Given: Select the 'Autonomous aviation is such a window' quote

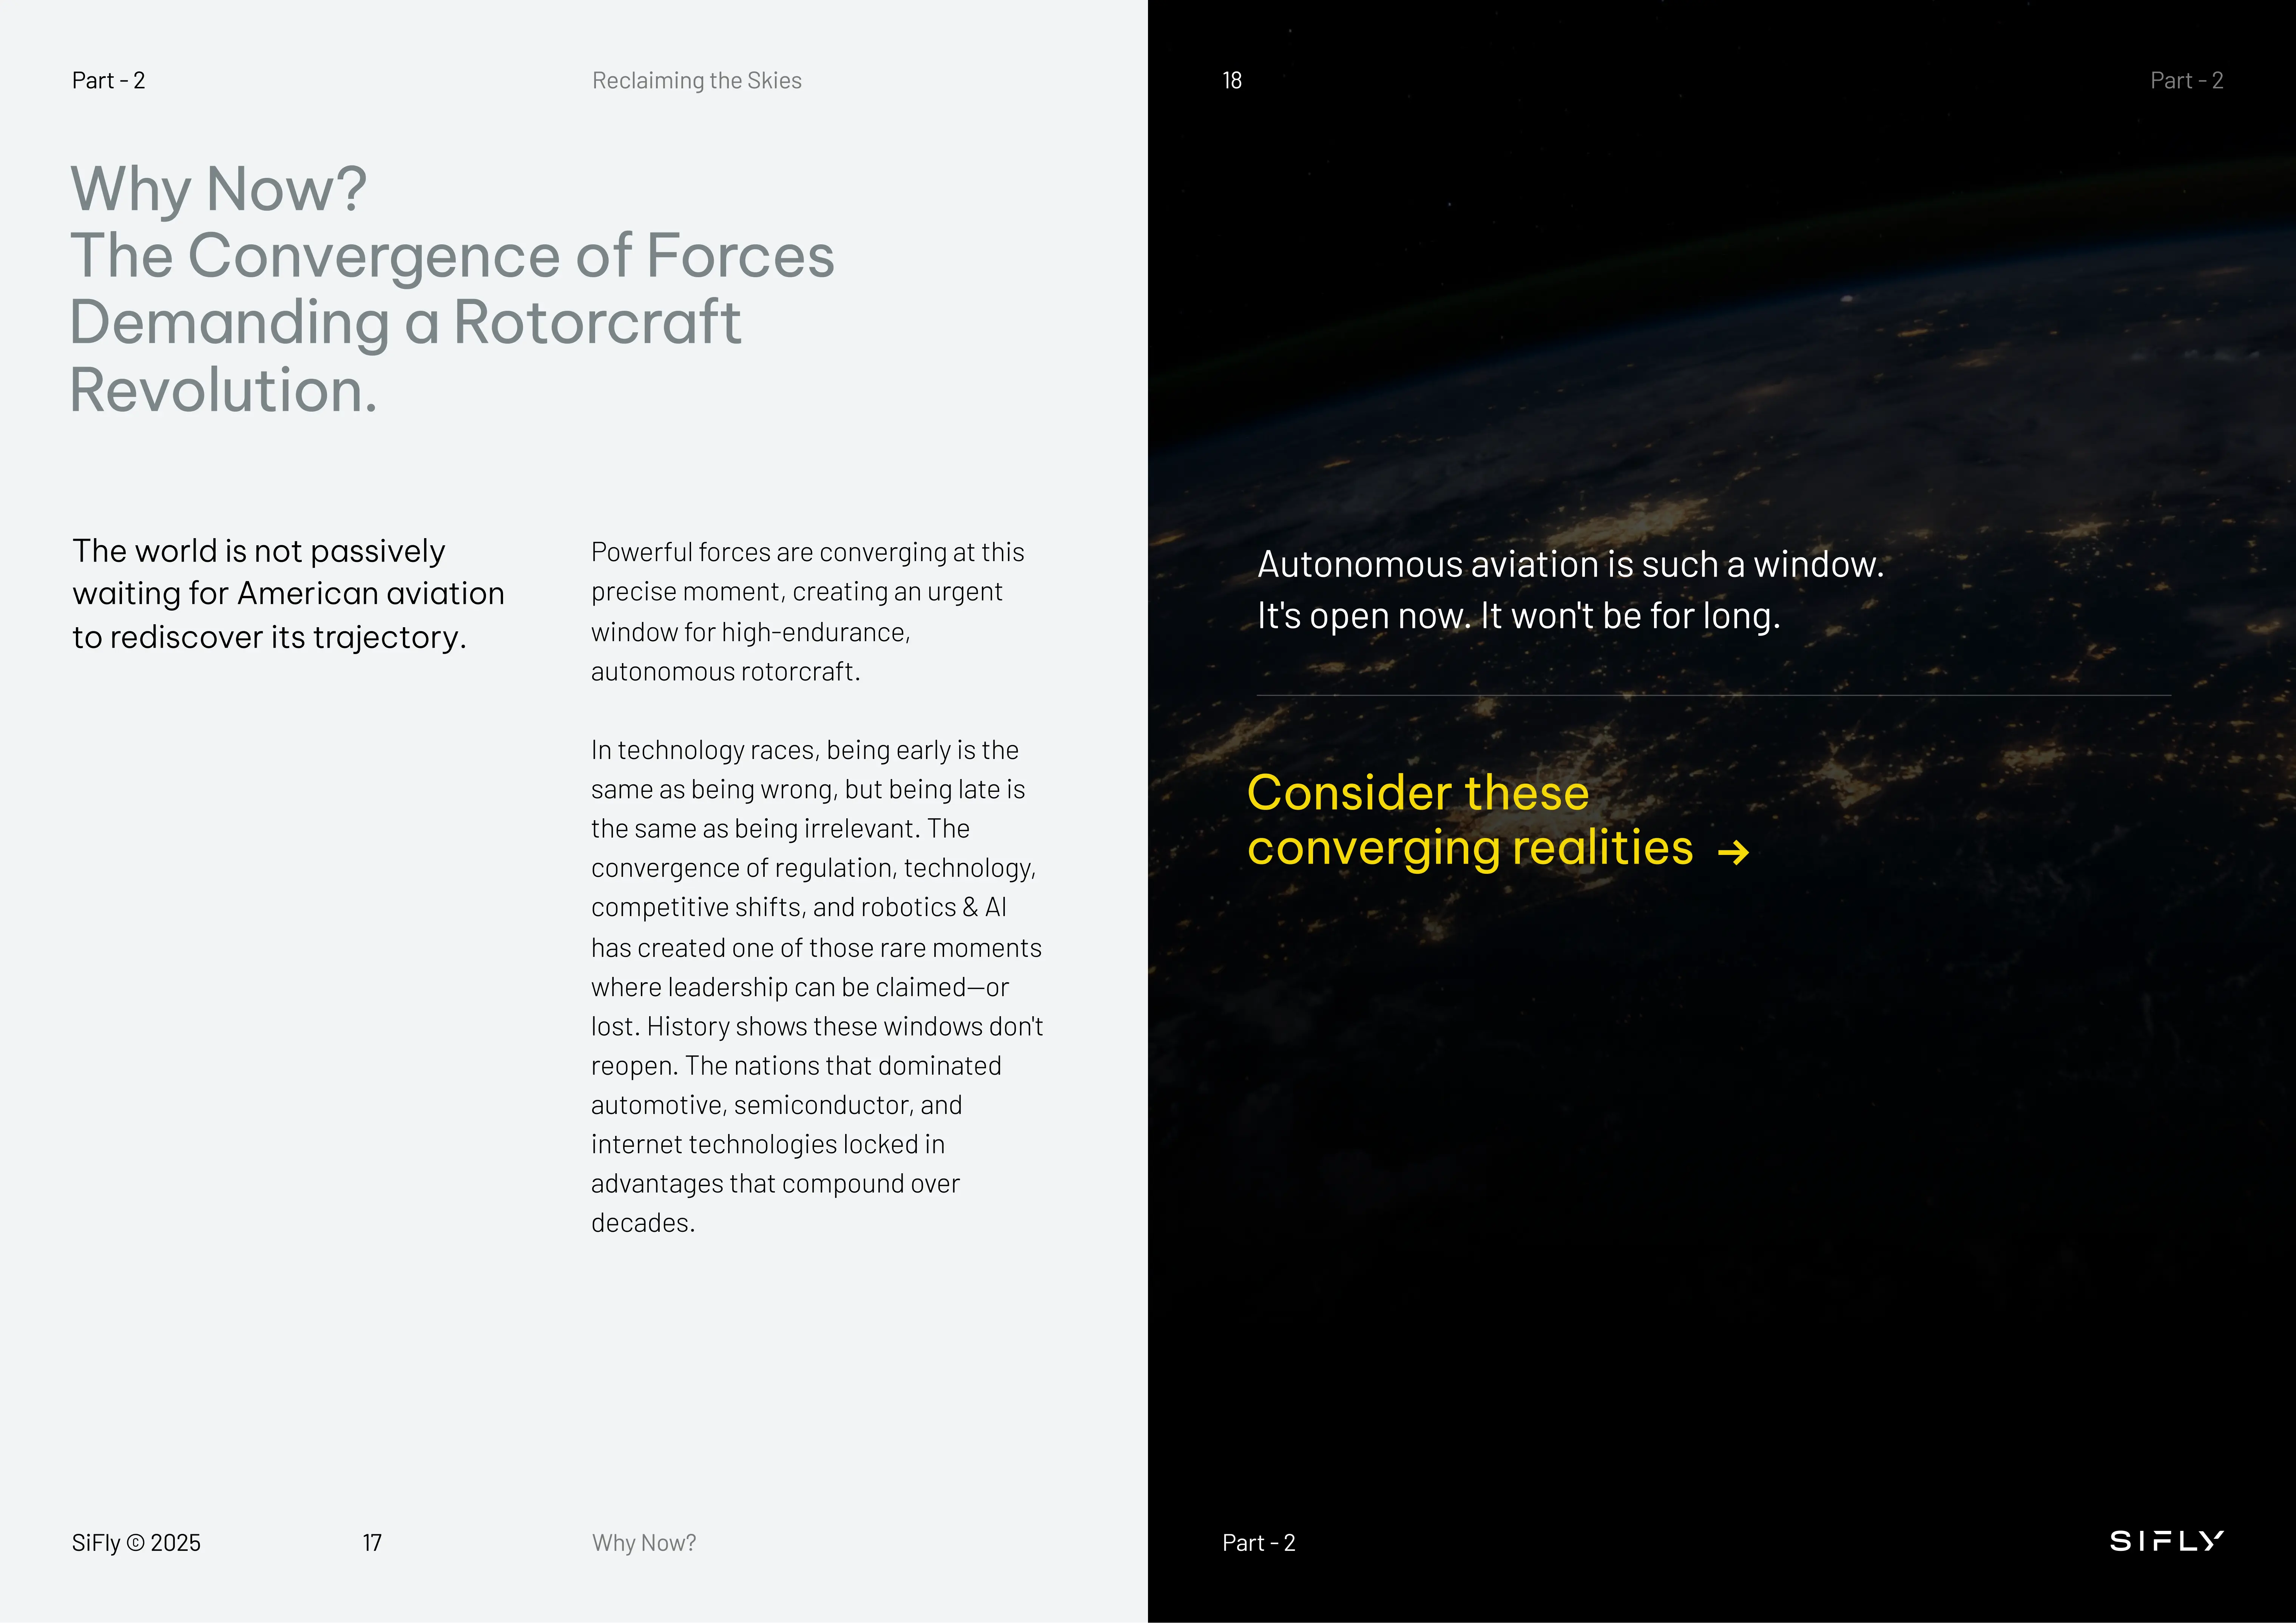Looking at the screenshot, I should tap(1570, 589).
